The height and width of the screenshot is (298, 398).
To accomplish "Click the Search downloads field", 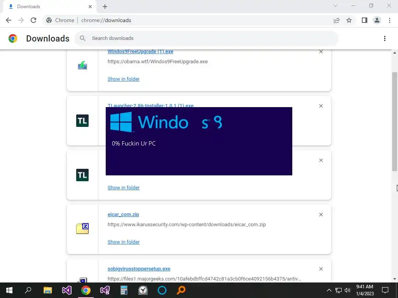I will pos(206,38).
